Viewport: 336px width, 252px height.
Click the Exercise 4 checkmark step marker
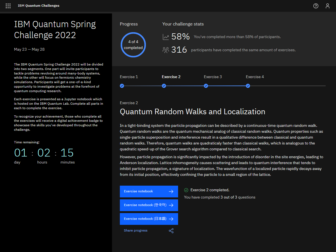pos(248,86)
